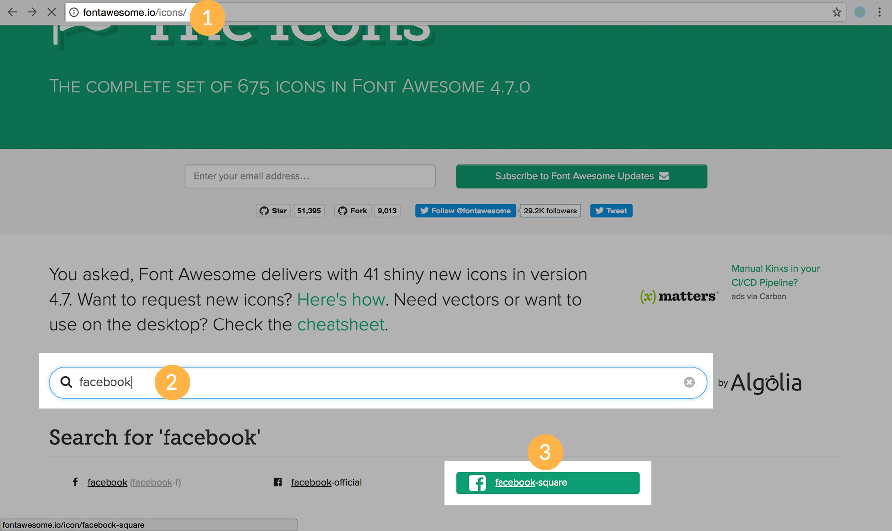The width and height of the screenshot is (892, 531).
Task: Follow @fontawesome on Twitter
Action: click(x=465, y=211)
